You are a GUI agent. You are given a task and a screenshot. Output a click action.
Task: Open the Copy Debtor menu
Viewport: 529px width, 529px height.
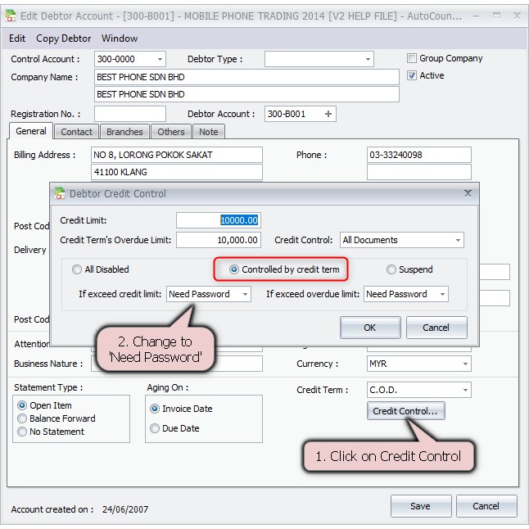pyautogui.click(x=63, y=38)
